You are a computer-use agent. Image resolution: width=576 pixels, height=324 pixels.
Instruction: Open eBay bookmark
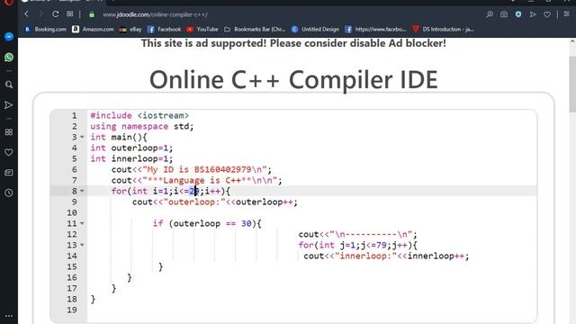(x=130, y=29)
